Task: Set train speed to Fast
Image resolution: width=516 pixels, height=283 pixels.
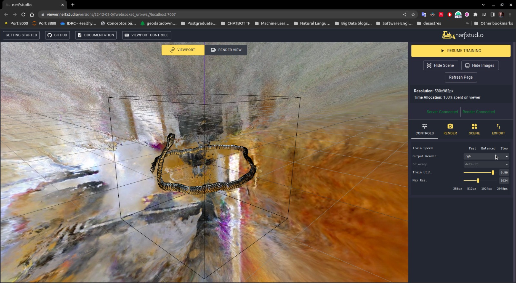Action: pos(472,149)
